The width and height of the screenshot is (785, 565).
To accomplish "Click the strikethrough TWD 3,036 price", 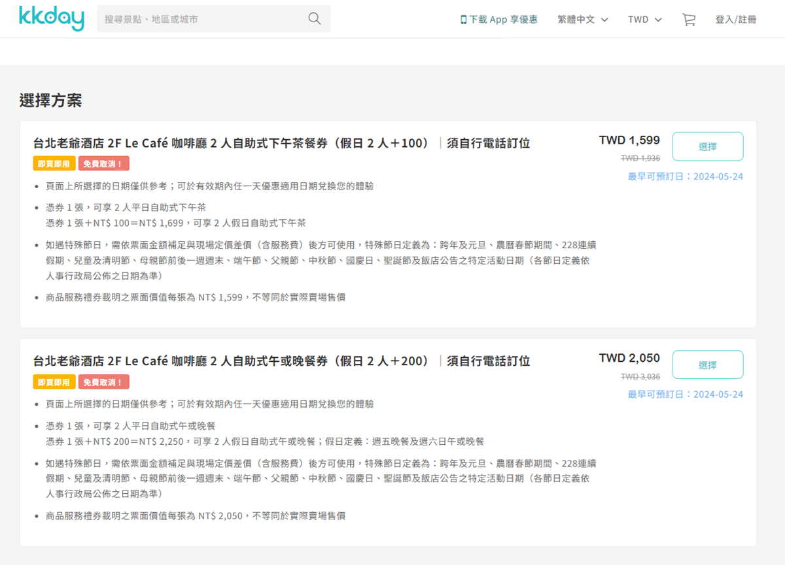I will coord(640,376).
